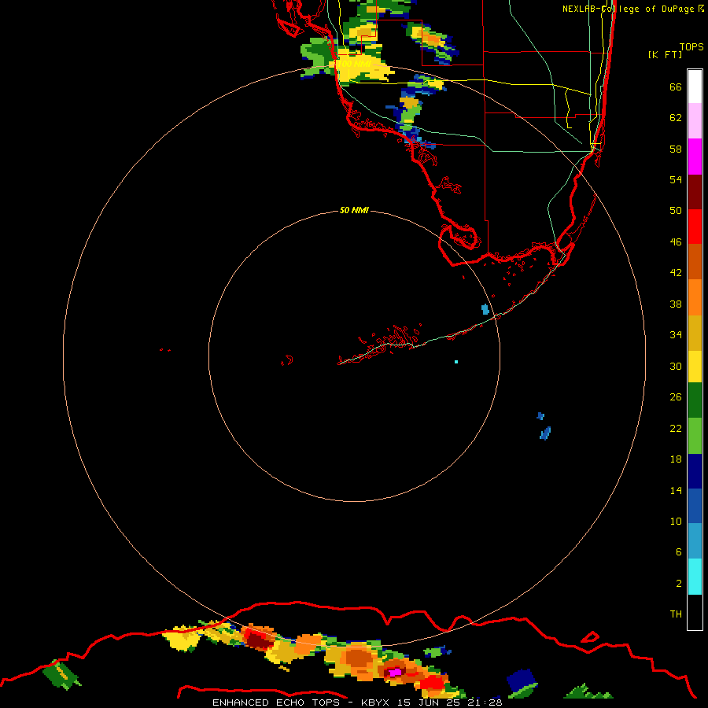Click the navy blue echo patch south of Cuba
The height and width of the screenshot is (708, 708).
point(522,679)
